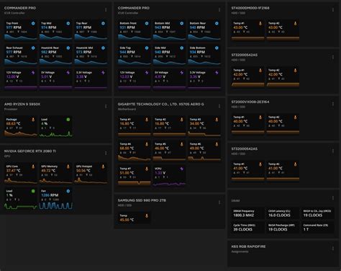Click the lightning icon on 12.03 V tile
Viewport: 341px width, 271px height.
[147, 72]
